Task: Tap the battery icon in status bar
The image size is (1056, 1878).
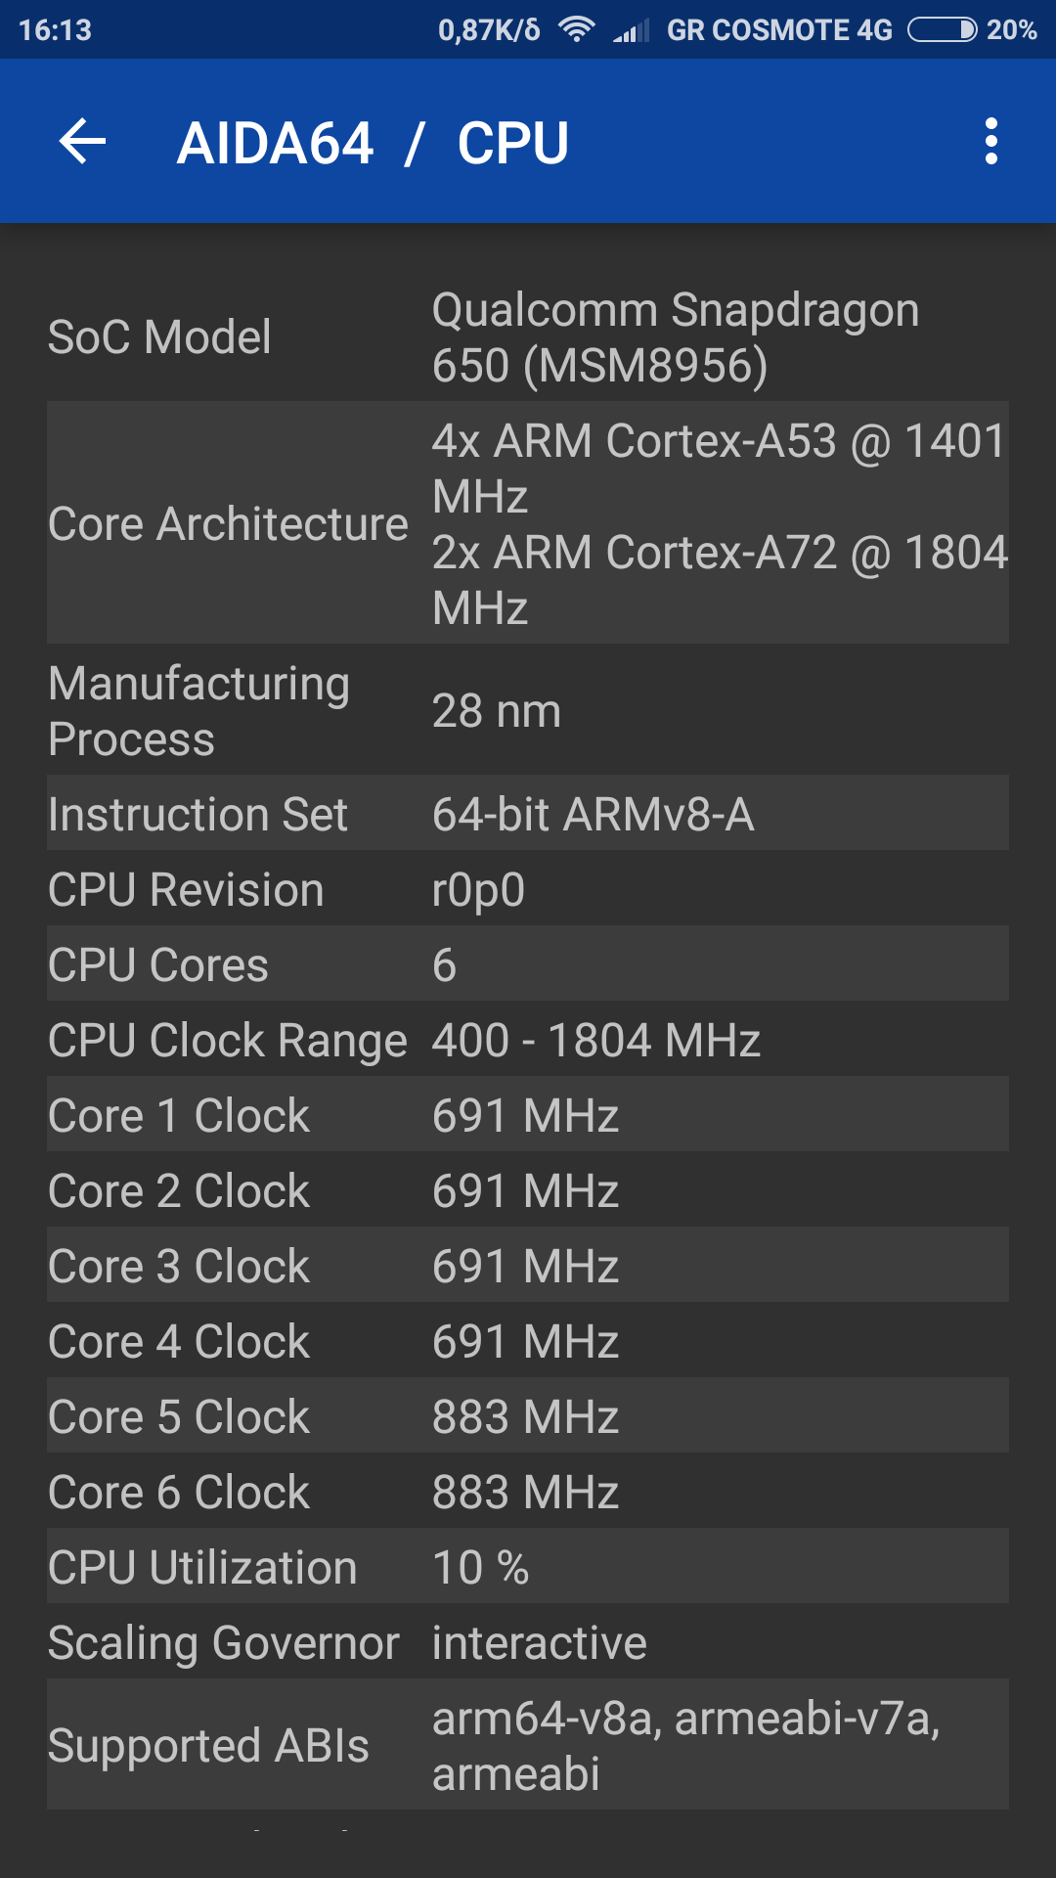Action: (x=942, y=30)
